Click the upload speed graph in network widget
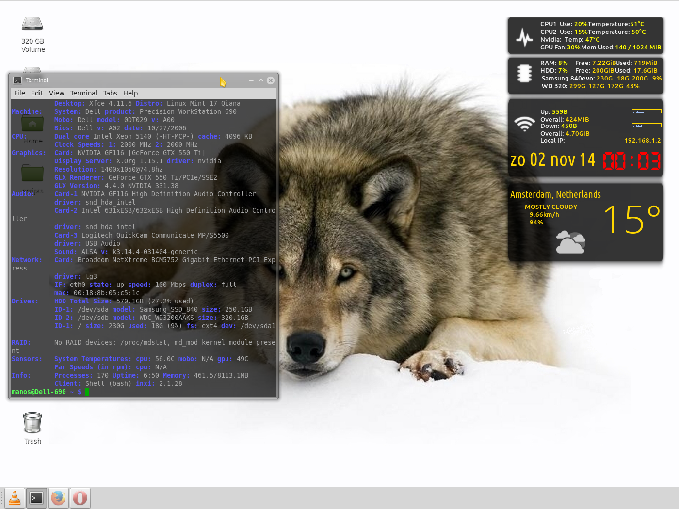Screen dimensions: 679x509 point(647,111)
